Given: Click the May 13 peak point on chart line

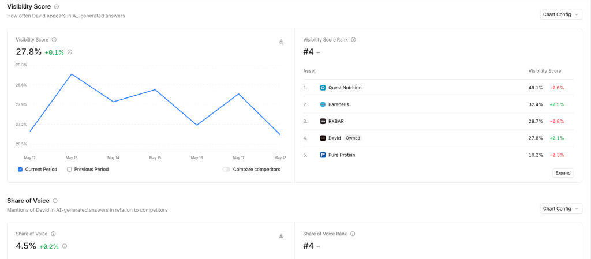Looking at the screenshot, I should pyautogui.click(x=71, y=74).
